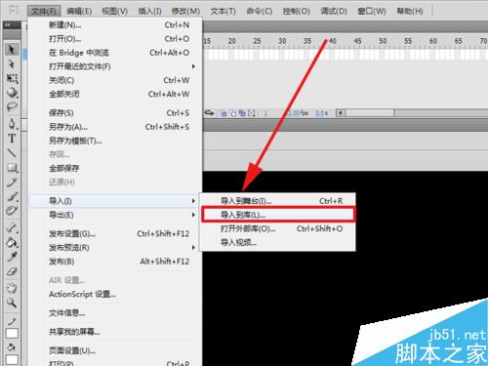Collapse the tools panel double-arrow
Screen dimensions: 488x366
click(8, 24)
